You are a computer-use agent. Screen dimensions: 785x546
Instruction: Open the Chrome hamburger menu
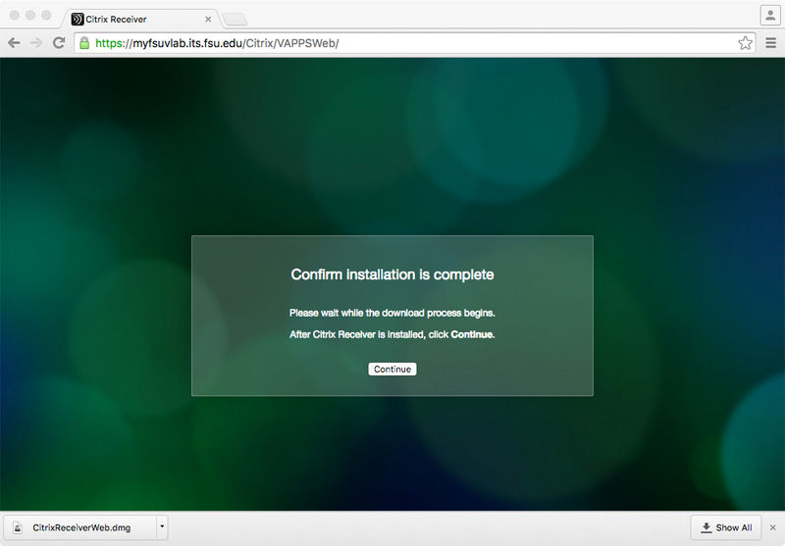771,43
